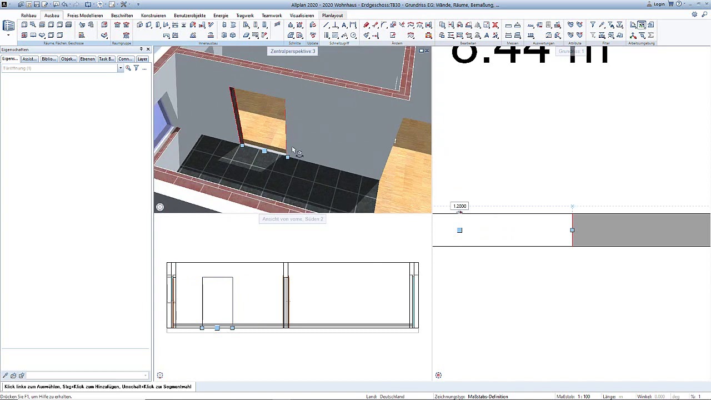
Task: Click the 'Deutschland' country value in status bar
Action: [392, 397]
